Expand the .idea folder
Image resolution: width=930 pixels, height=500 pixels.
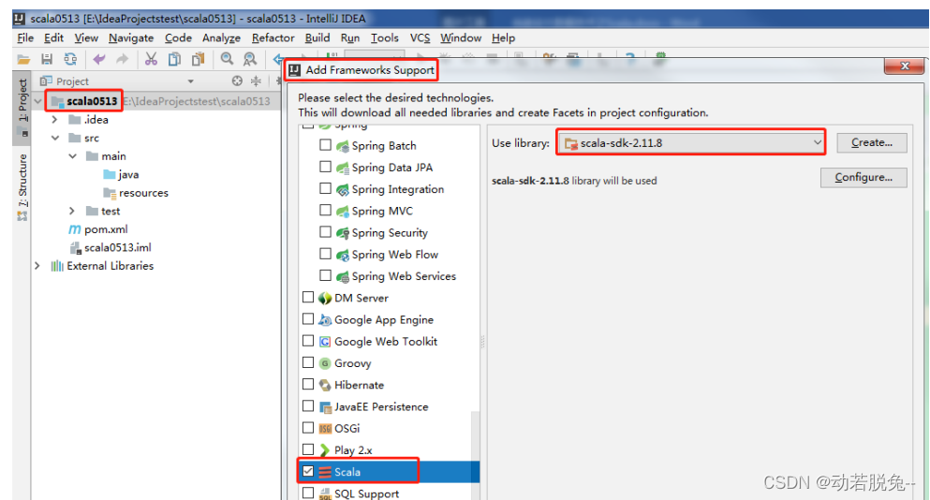tap(54, 120)
